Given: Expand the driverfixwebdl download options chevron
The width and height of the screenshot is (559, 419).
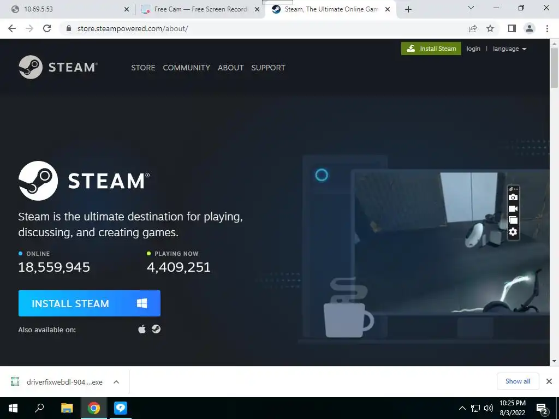Looking at the screenshot, I should (x=116, y=381).
